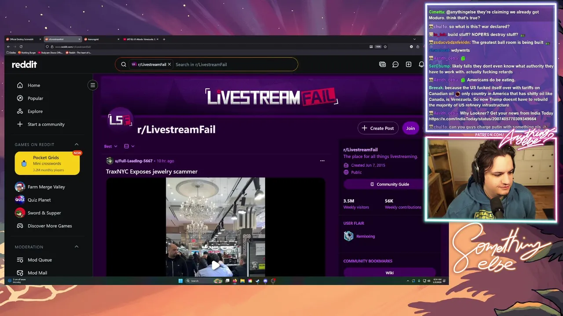Collapse the left navigation with hamburger button

93,85
